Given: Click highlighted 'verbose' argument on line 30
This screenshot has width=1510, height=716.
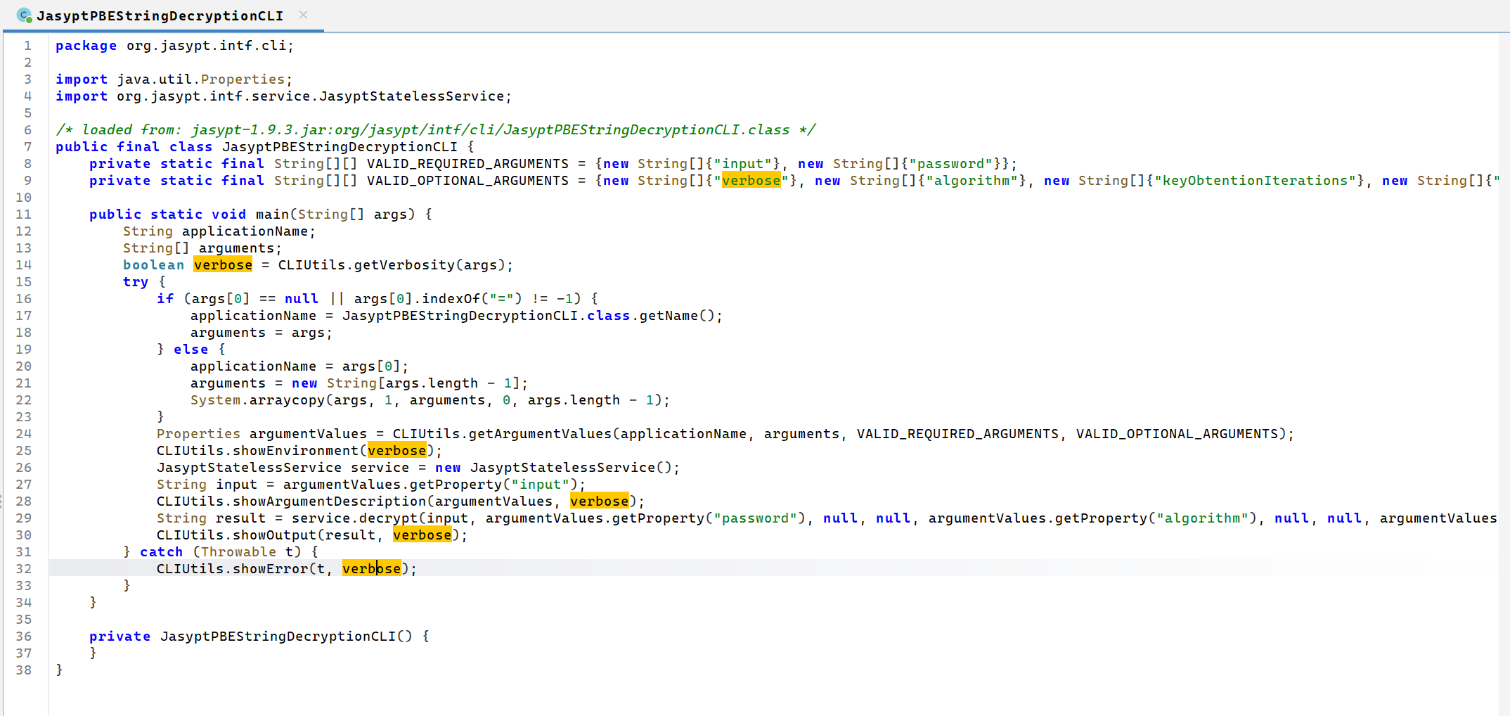Looking at the screenshot, I should [x=422, y=535].
